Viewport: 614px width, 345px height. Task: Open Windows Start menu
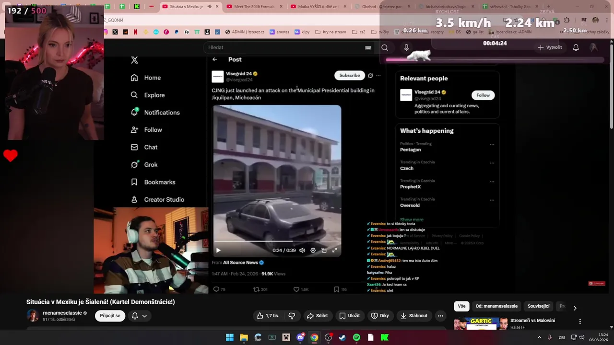230,337
